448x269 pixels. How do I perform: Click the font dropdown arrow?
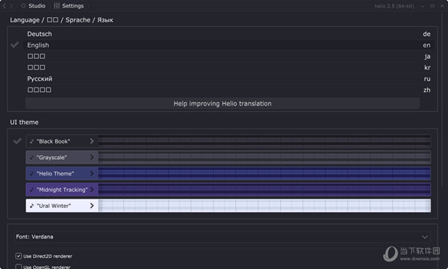pos(425,237)
